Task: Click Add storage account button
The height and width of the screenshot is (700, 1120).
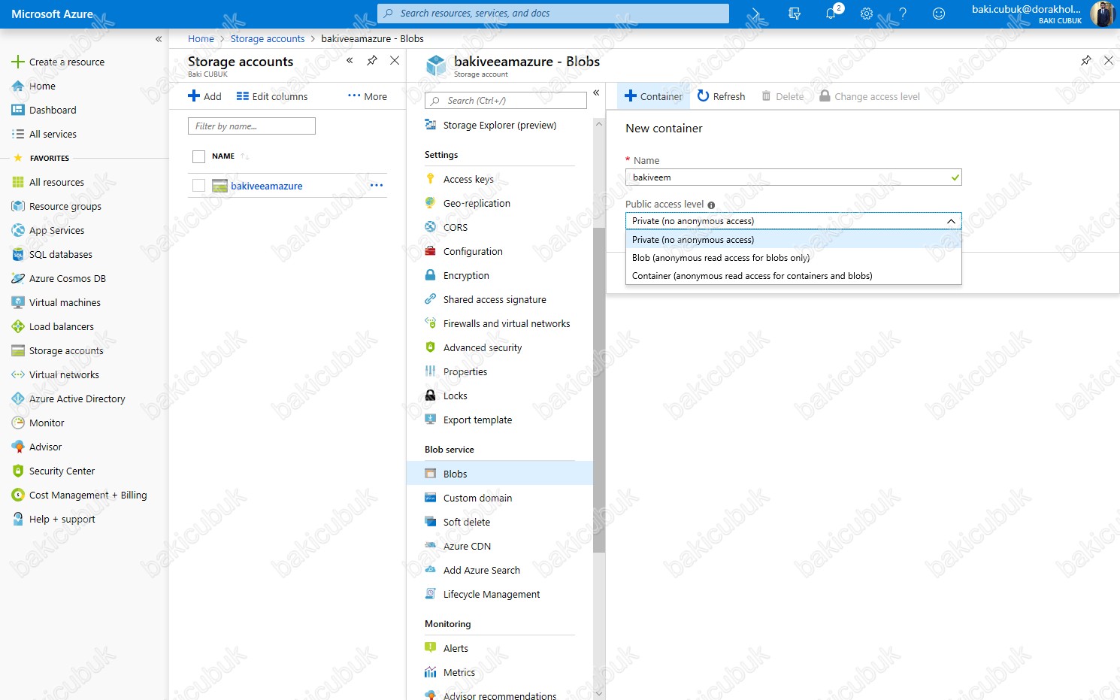Action: click(204, 96)
